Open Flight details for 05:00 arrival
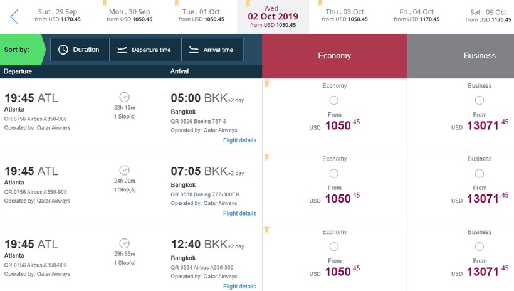Viewport: 514px width, 291px height. point(239,140)
